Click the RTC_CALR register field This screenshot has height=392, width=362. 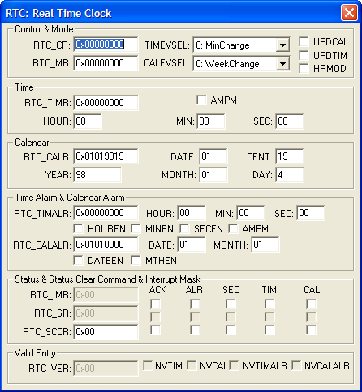pos(106,156)
